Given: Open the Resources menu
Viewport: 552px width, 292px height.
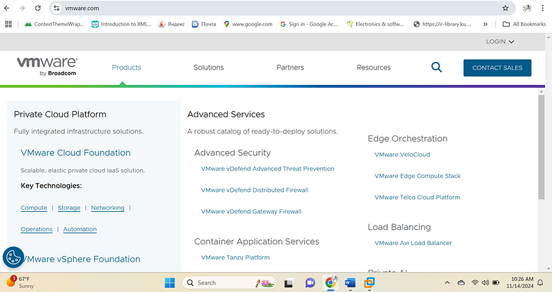Looking at the screenshot, I should (x=373, y=67).
